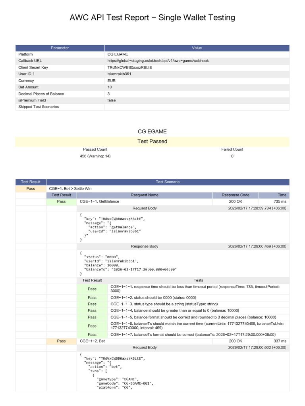Click the 'Callback URL' parameter label
This screenshot has height=406, width=305.
30,61
